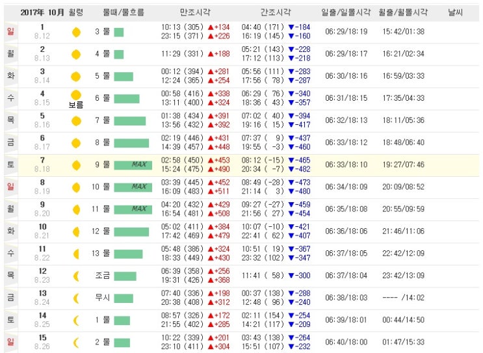
Task: Click the crescent moon icon in 무시 row
Action: pos(76,298)
